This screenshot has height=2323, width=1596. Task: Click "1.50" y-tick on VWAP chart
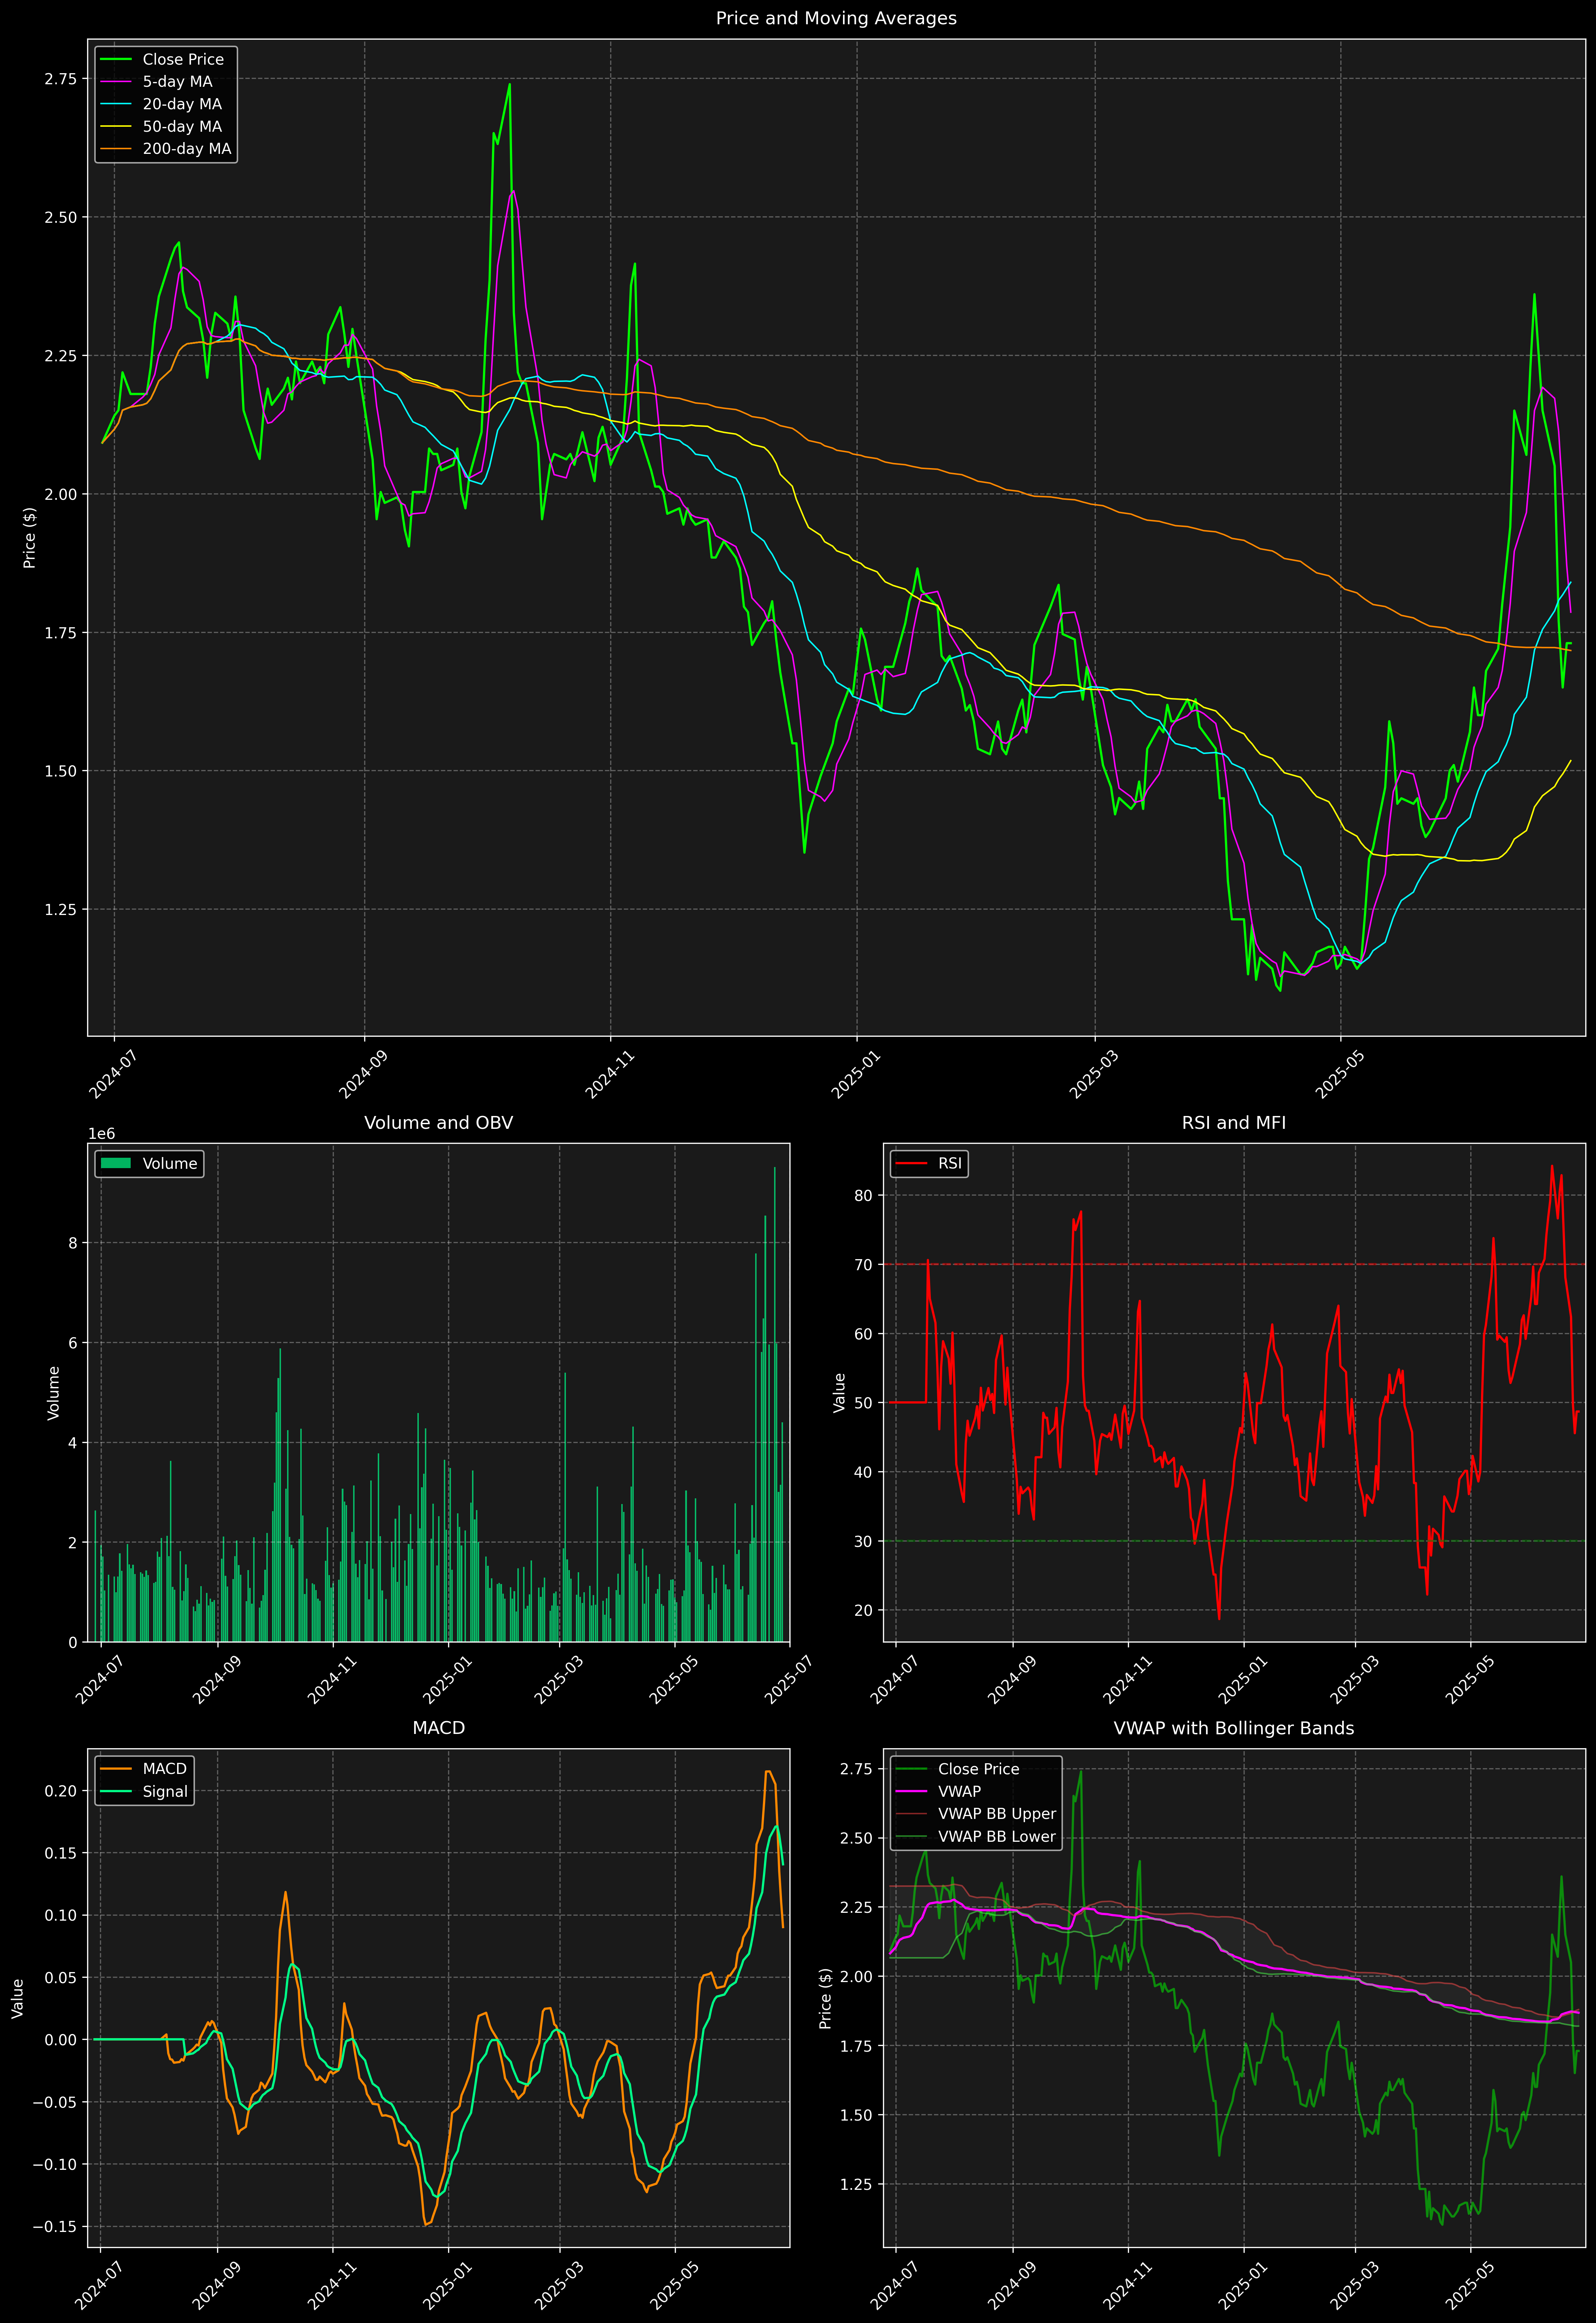click(x=856, y=2115)
